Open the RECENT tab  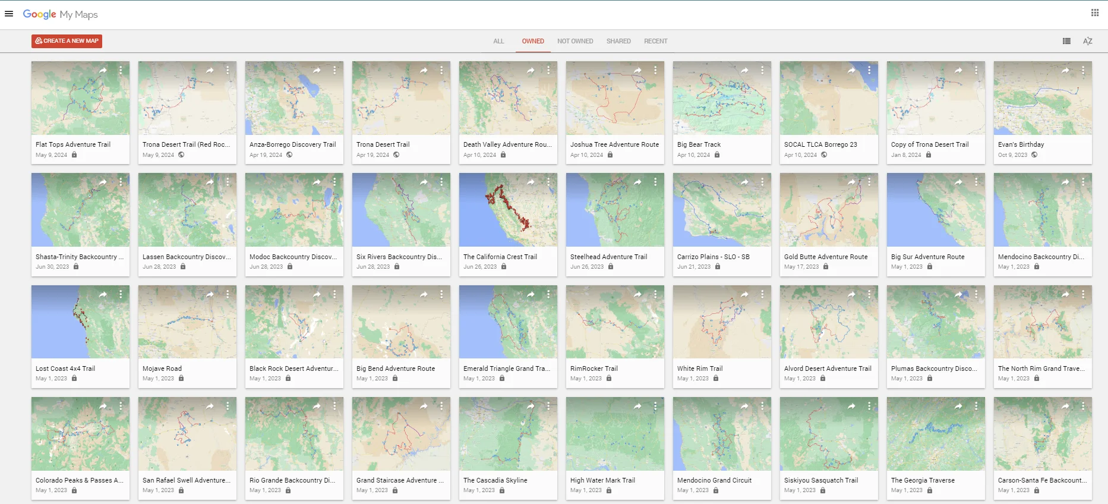(655, 41)
